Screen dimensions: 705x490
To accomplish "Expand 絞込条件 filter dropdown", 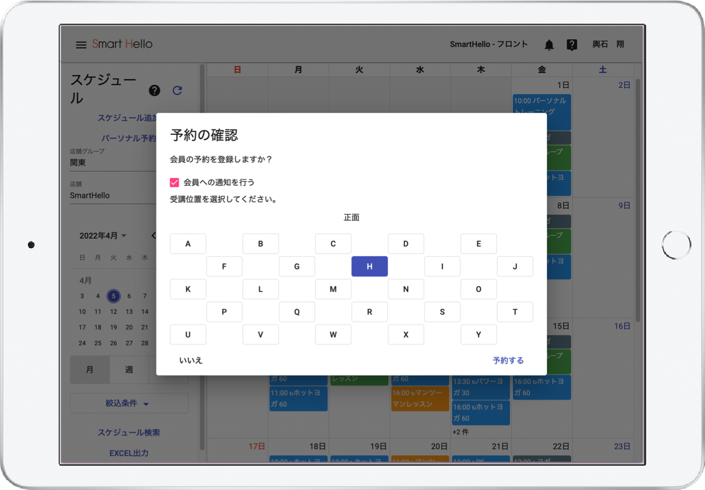I will [x=129, y=403].
